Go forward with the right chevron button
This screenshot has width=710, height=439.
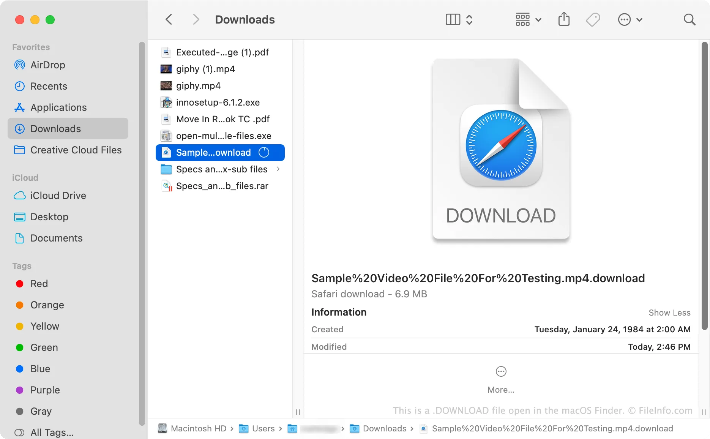[x=196, y=19]
